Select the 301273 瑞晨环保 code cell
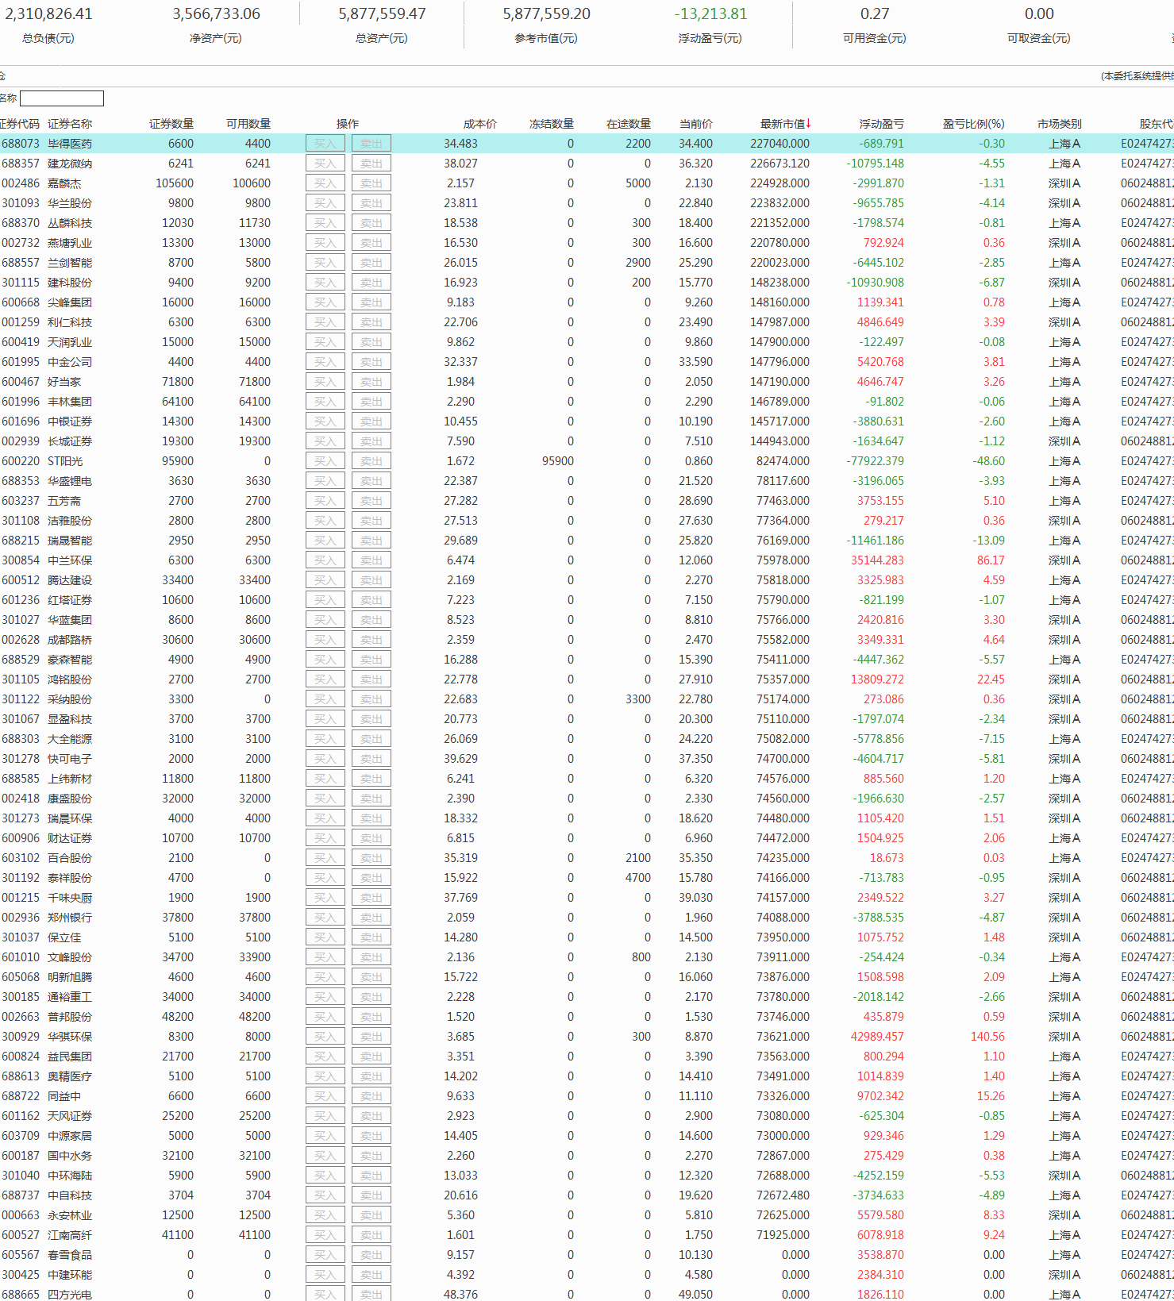 [21, 818]
